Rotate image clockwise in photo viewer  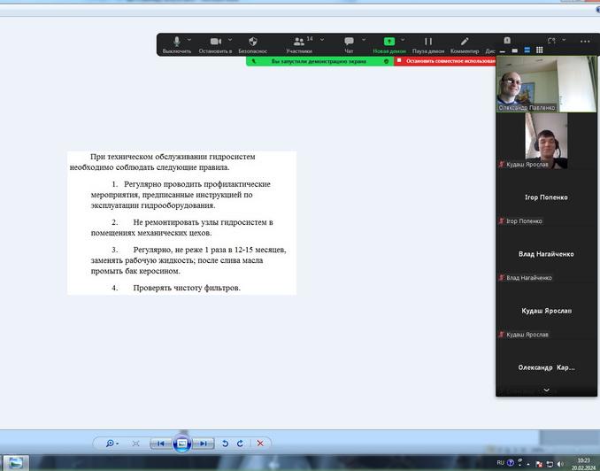click(x=240, y=443)
